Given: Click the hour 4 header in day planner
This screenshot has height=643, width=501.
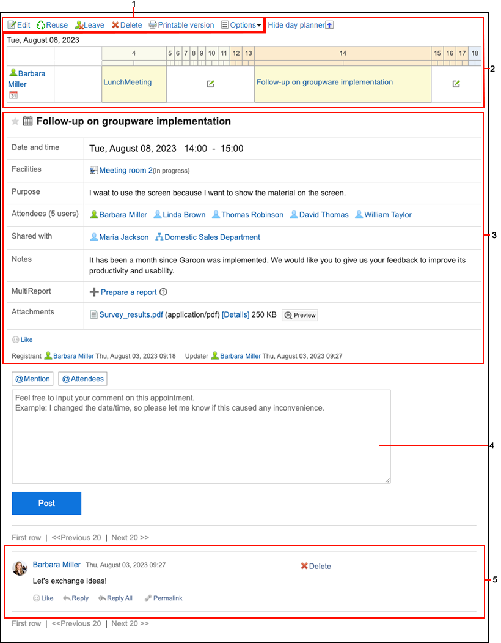Looking at the screenshot, I should tap(134, 53).
